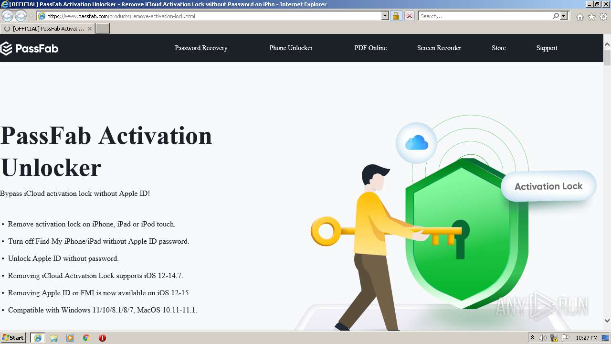Image resolution: width=611 pixels, height=344 pixels.
Task: Click the vertical scrollbar thumb
Action: pyautogui.click(x=607, y=57)
